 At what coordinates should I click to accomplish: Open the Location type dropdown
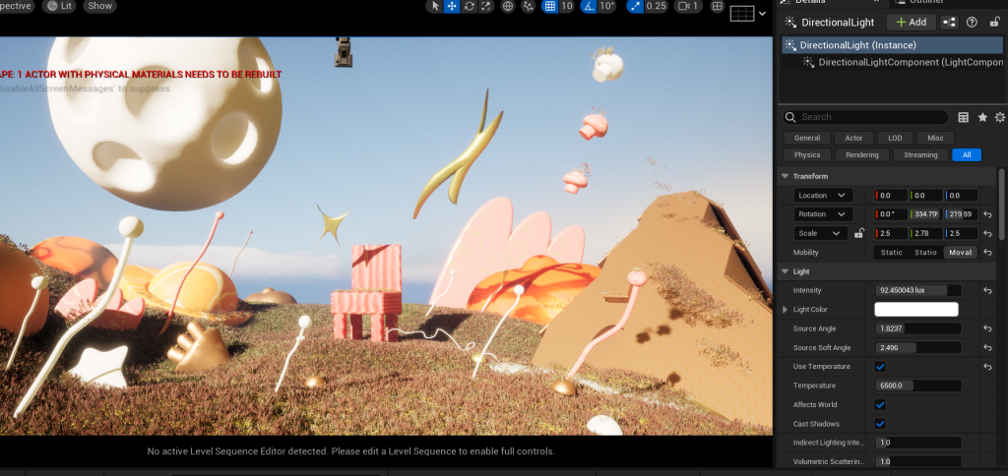click(x=824, y=196)
